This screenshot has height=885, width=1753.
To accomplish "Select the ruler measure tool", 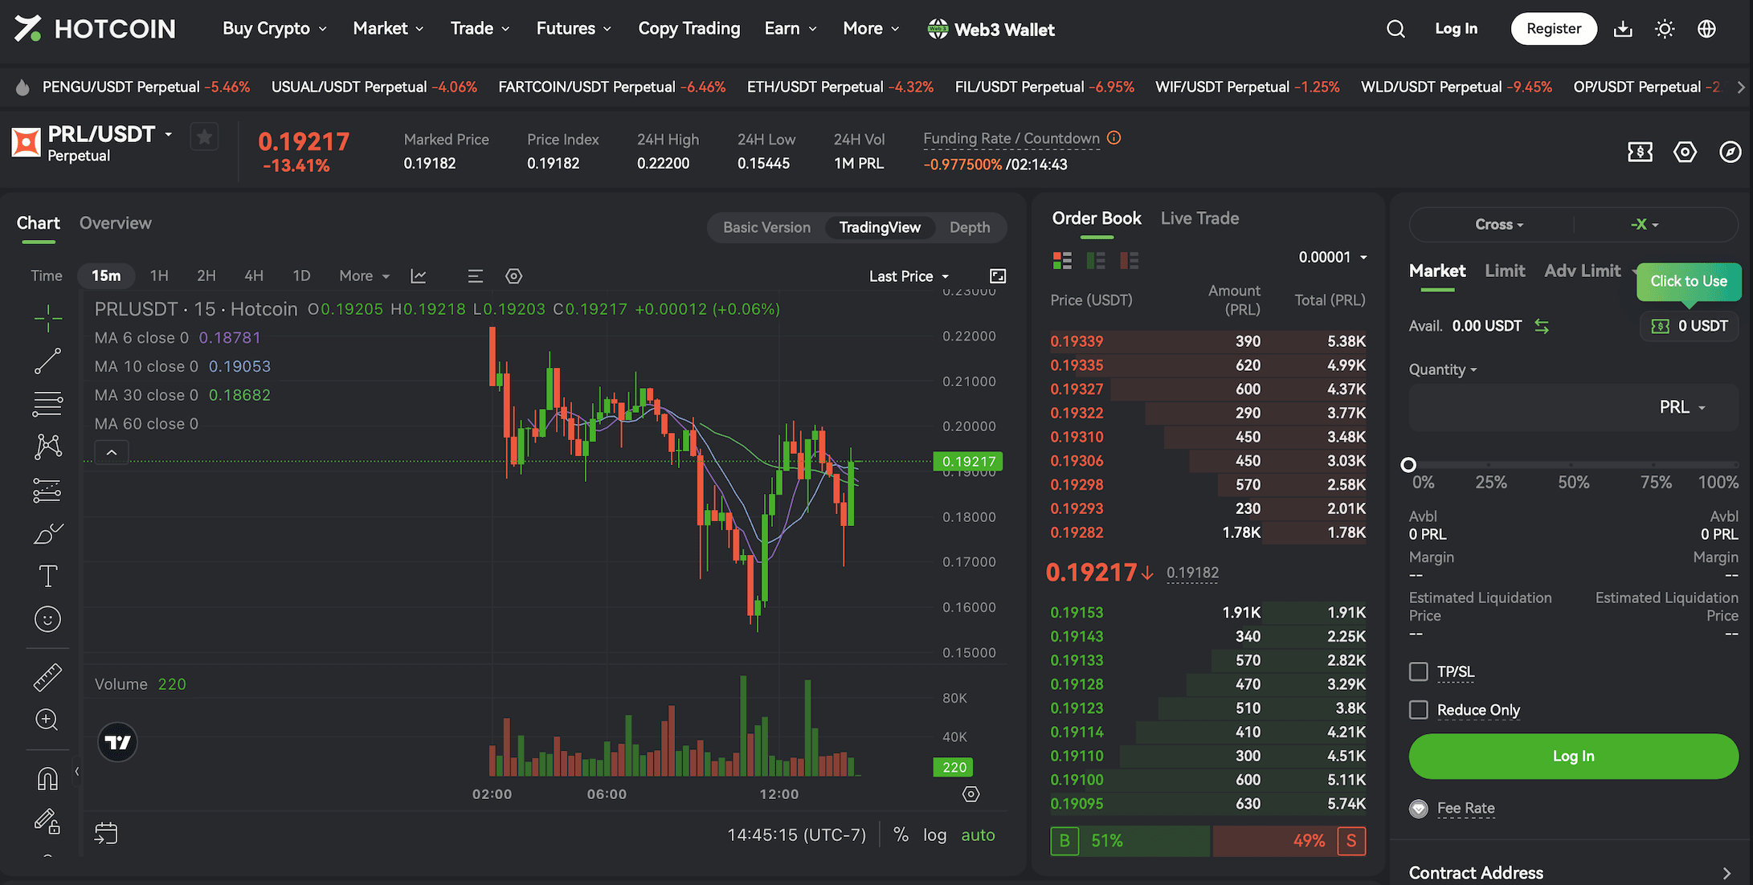I will coord(47,677).
